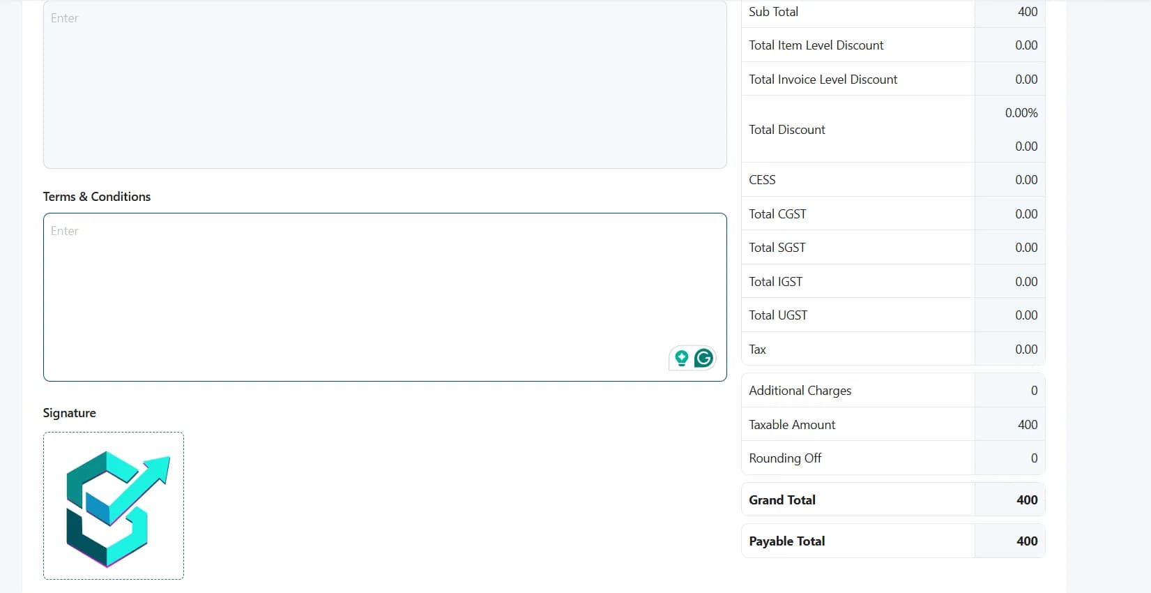Select the Total Discount percentage 0.00%
Image resolution: width=1151 pixels, height=593 pixels.
pos(1021,113)
